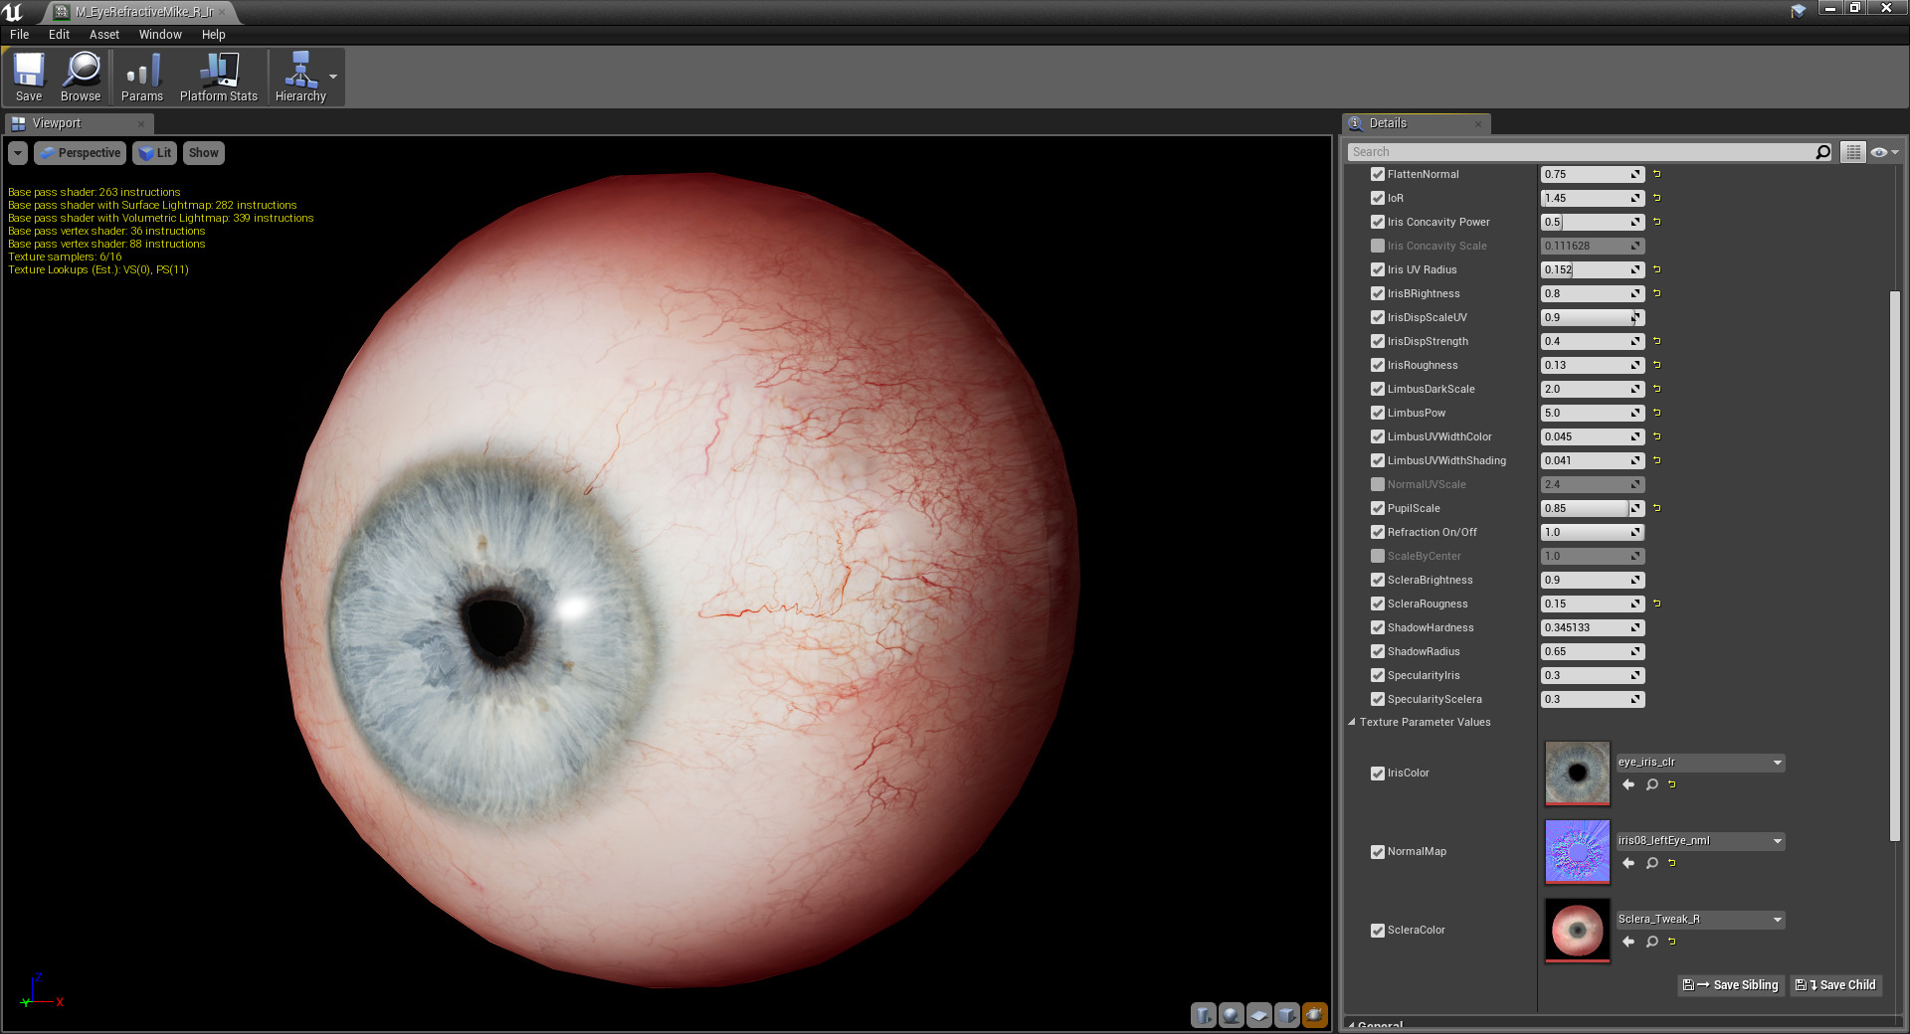Screen dimensions: 1910x1034
Task: Click the Params toolbar icon
Action: [141, 77]
